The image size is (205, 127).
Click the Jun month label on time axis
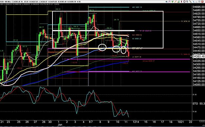click(x=60, y=124)
